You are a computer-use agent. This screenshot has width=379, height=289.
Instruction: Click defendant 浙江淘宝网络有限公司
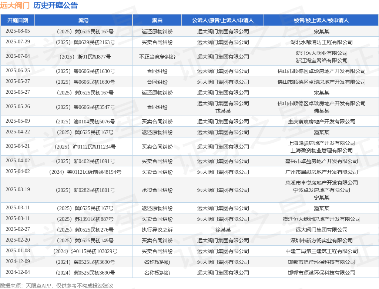(x=322, y=60)
